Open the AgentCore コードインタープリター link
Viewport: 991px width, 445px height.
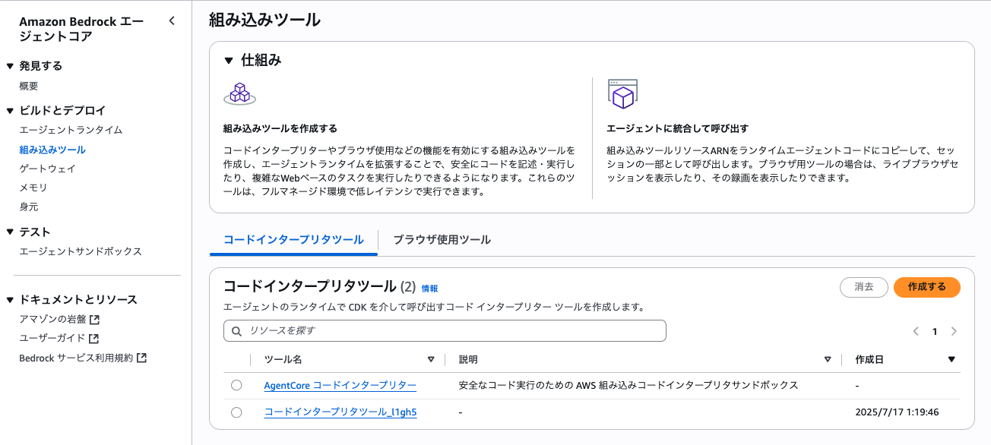pos(340,385)
